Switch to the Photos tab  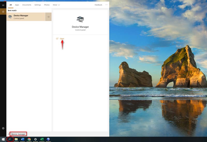(47, 5)
